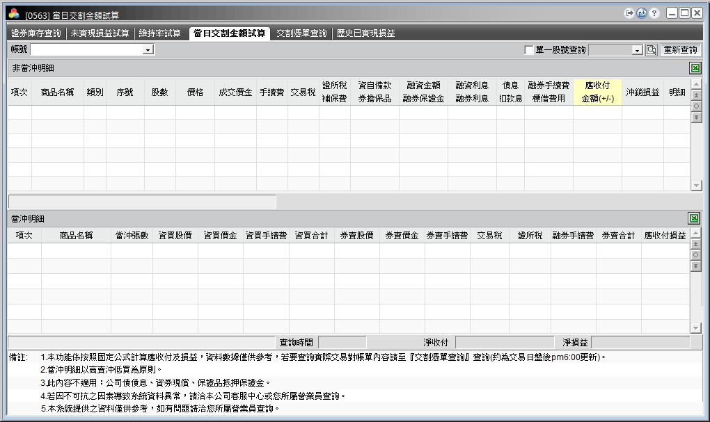Export the 當沖明細 table to Excel
Screen dimensions: 710x422
click(695, 218)
